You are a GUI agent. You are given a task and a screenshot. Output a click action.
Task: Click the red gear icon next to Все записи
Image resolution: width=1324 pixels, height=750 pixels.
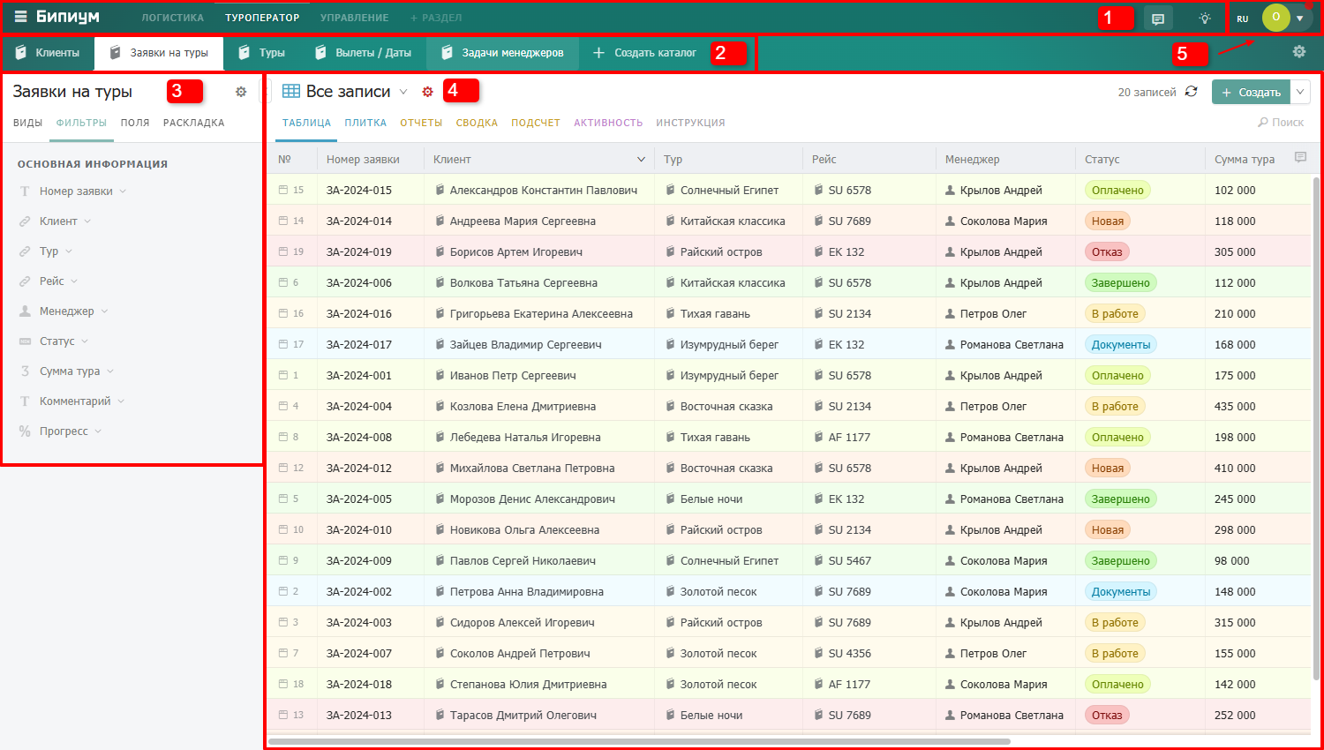[x=428, y=92]
